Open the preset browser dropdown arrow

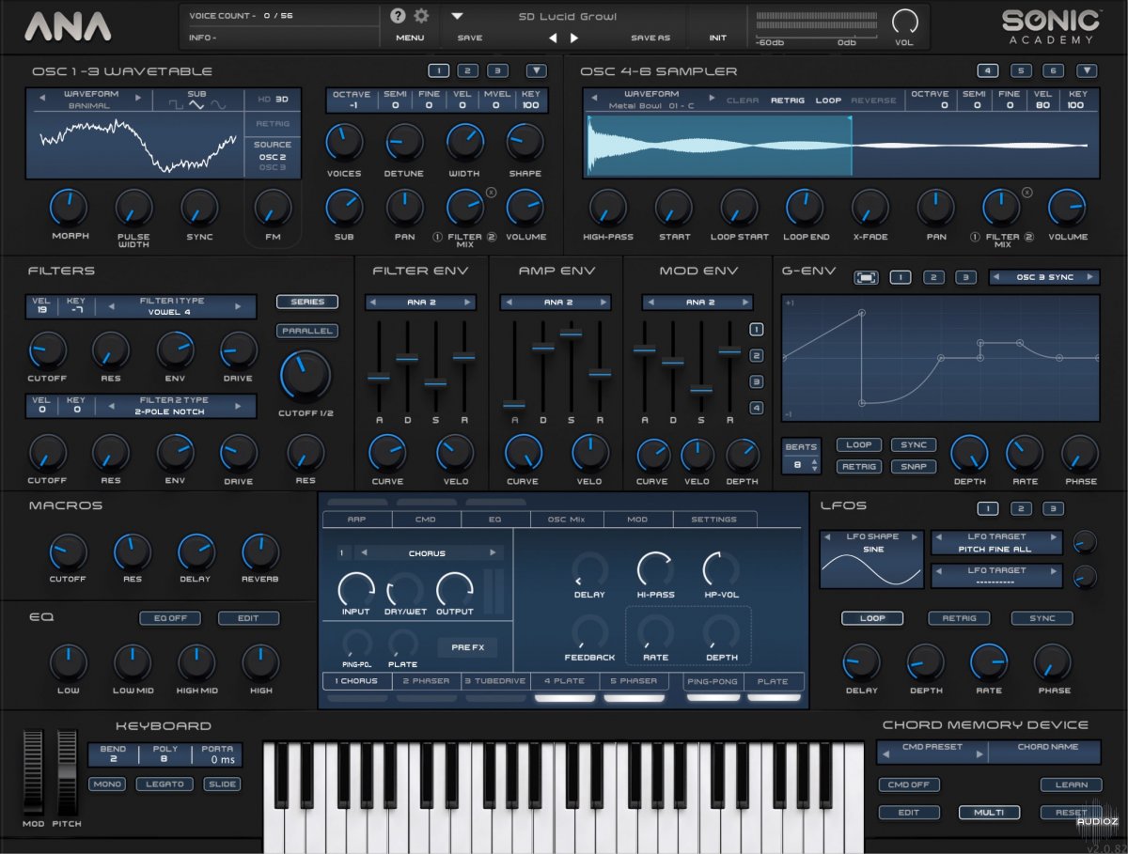point(458,16)
